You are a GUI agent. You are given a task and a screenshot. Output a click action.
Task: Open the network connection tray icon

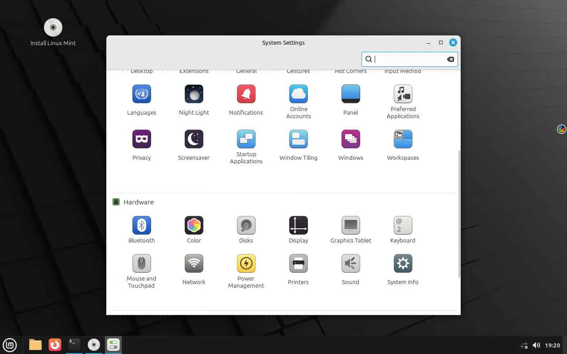pyautogui.click(x=524, y=345)
